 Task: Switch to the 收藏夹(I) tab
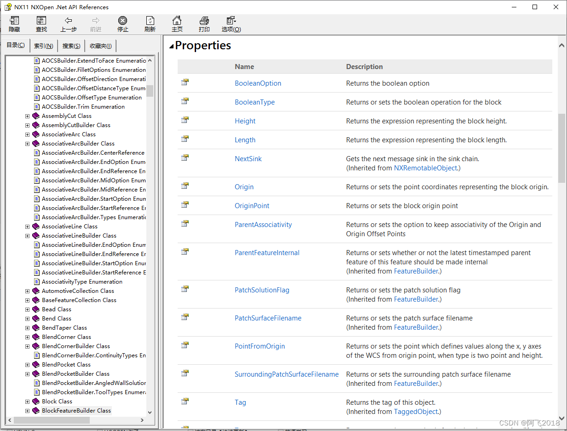101,46
